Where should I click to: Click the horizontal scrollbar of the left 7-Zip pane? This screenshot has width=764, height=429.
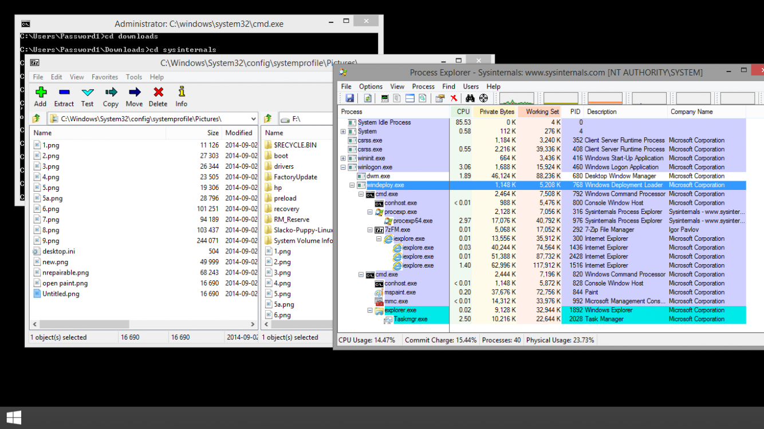(x=143, y=324)
